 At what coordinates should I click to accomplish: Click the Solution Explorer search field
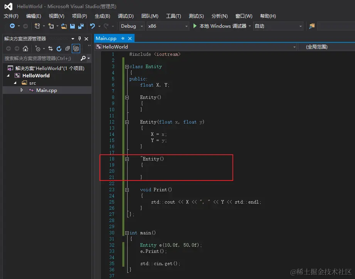pos(41,58)
